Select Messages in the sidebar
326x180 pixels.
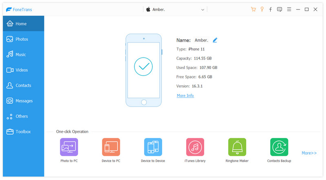click(23, 101)
